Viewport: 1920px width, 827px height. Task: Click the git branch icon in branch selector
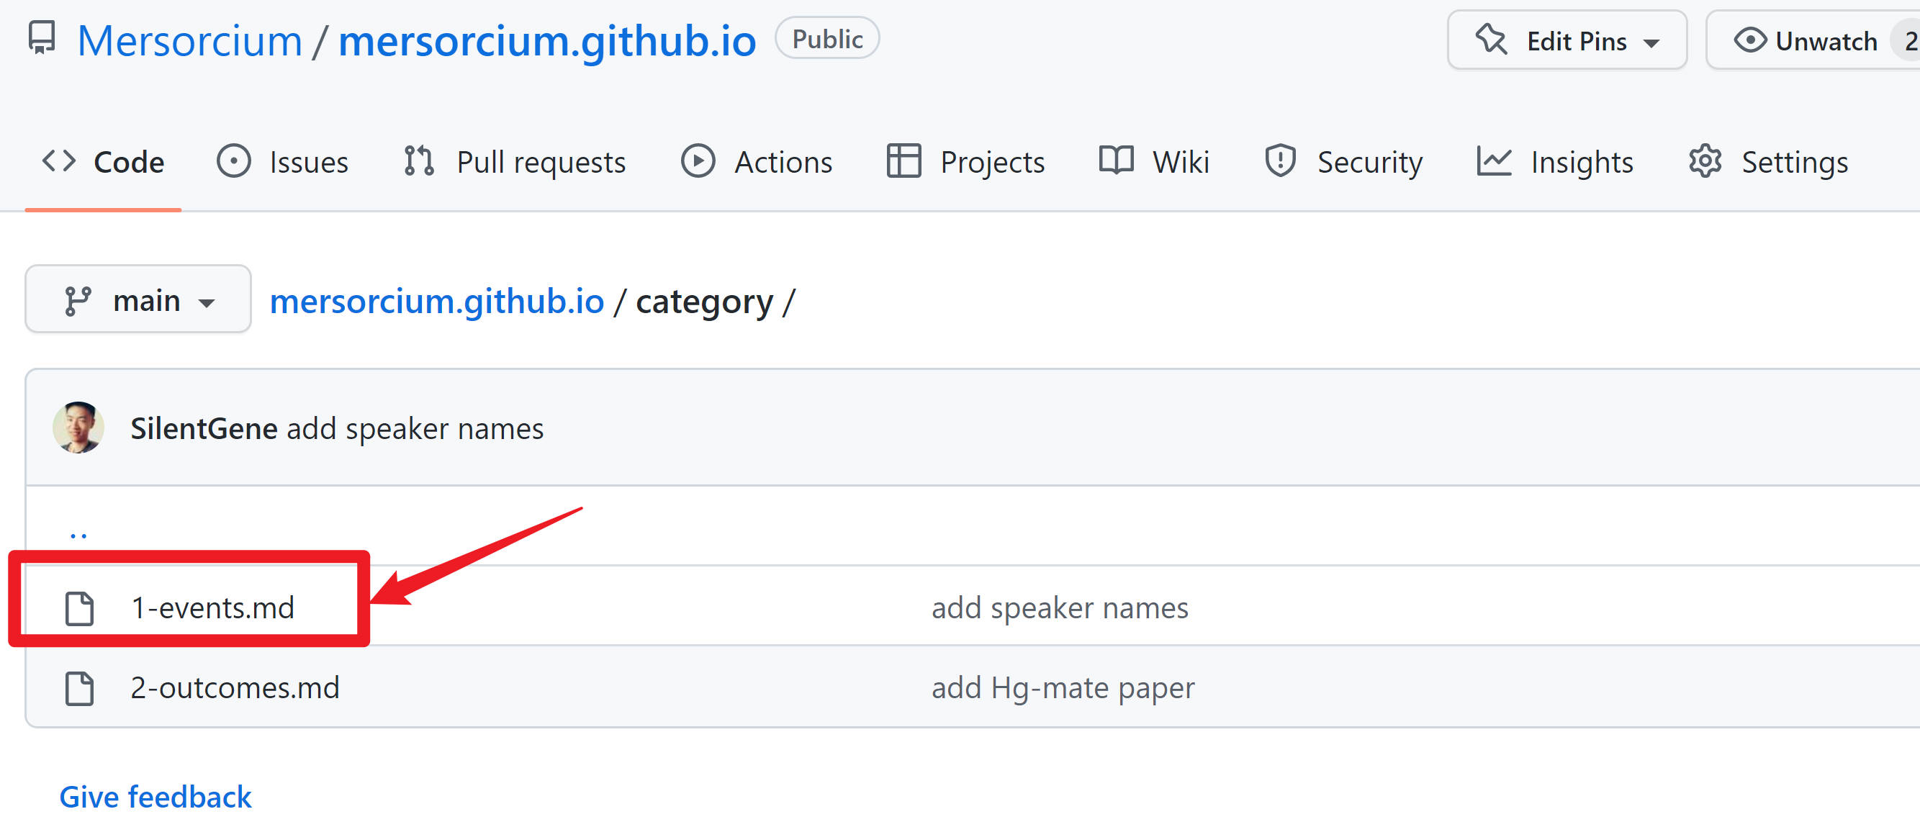click(x=78, y=301)
